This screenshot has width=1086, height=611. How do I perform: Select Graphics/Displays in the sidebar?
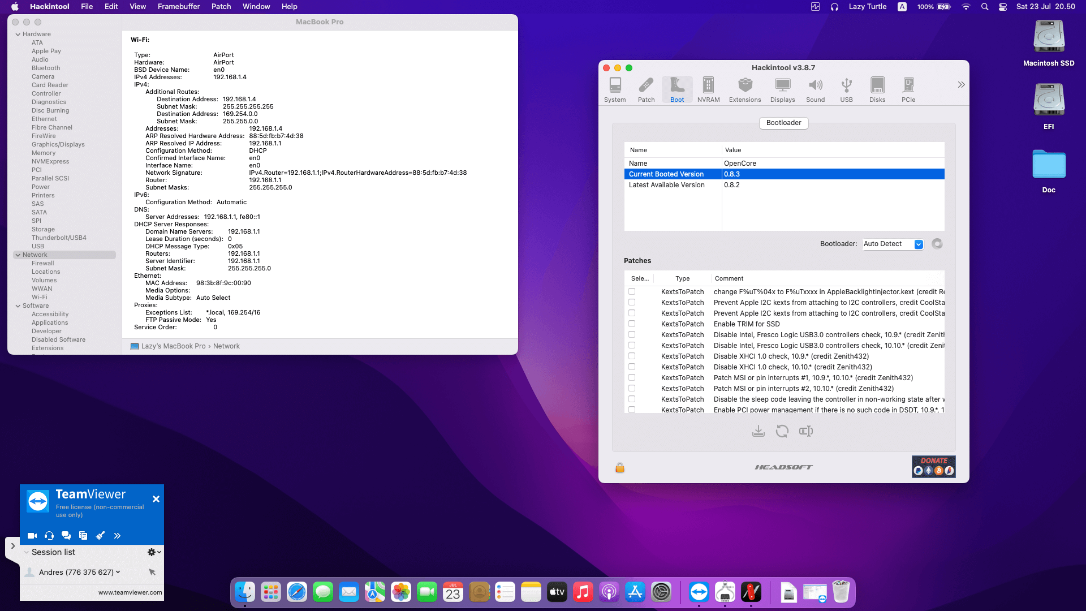58,145
